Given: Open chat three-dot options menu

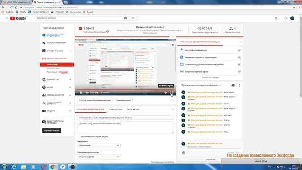Looking at the screenshot, I should (239, 85).
